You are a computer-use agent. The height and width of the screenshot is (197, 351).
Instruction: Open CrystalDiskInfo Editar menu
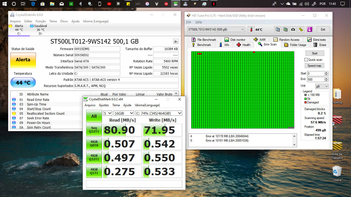click(28, 21)
